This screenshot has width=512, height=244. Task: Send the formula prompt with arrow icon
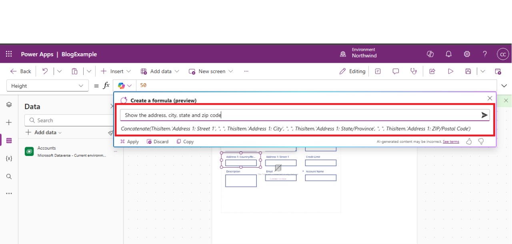click(x=484, y=115)
